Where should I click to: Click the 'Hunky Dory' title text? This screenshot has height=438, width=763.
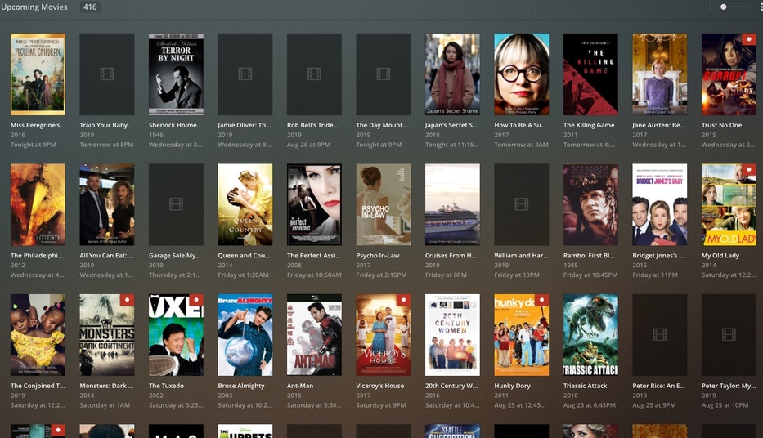click(513, 386)
